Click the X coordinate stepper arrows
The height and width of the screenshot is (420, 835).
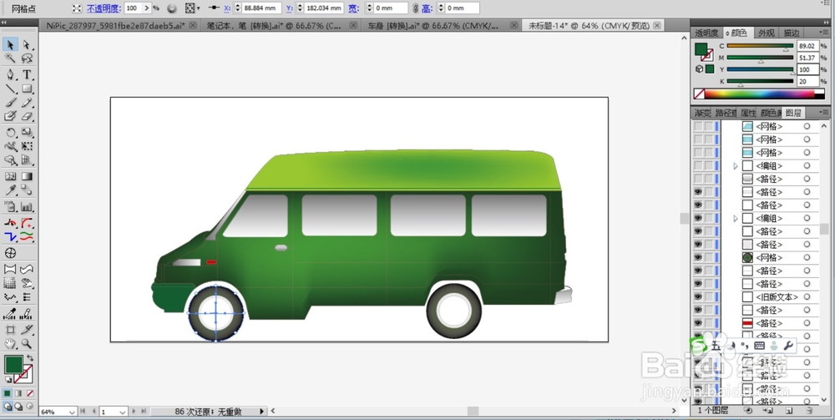(238, 8)
